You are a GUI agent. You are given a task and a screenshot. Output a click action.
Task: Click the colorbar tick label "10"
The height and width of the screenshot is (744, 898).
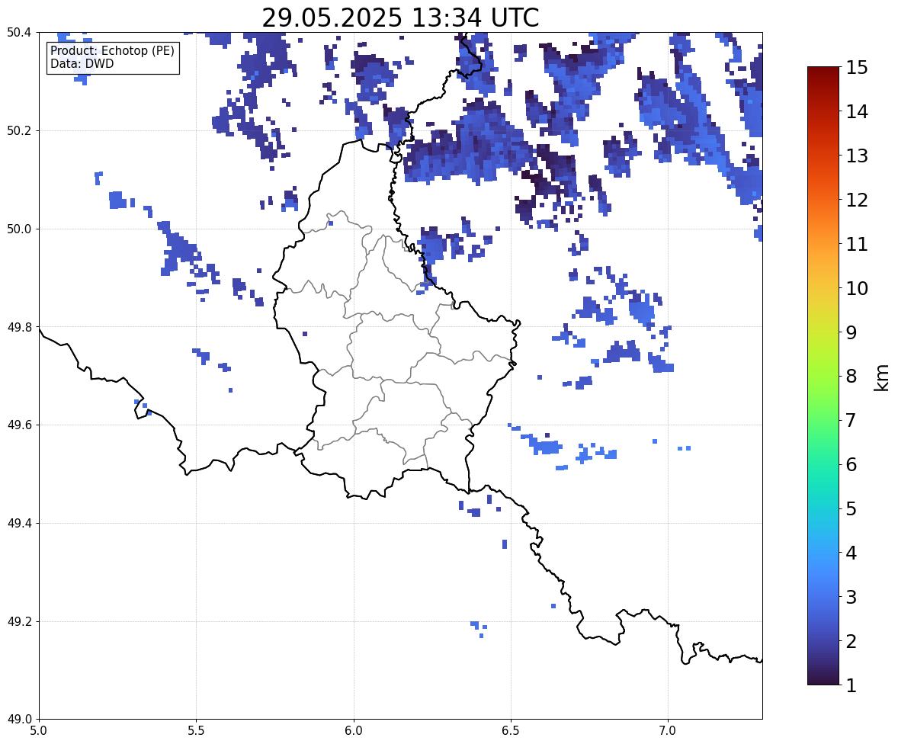pos(857,288)
